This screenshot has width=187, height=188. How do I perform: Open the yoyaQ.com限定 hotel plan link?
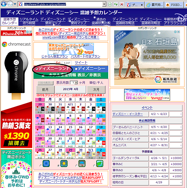click(71, 37)
